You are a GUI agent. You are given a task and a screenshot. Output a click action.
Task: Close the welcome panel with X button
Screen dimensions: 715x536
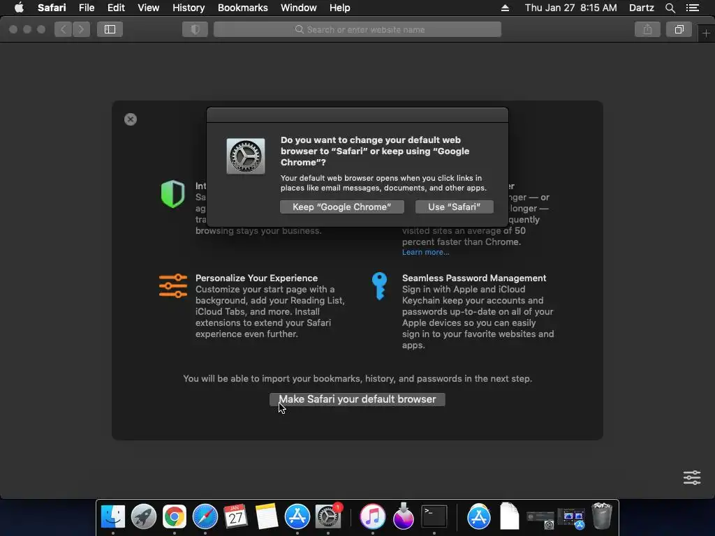pos(131,119)
